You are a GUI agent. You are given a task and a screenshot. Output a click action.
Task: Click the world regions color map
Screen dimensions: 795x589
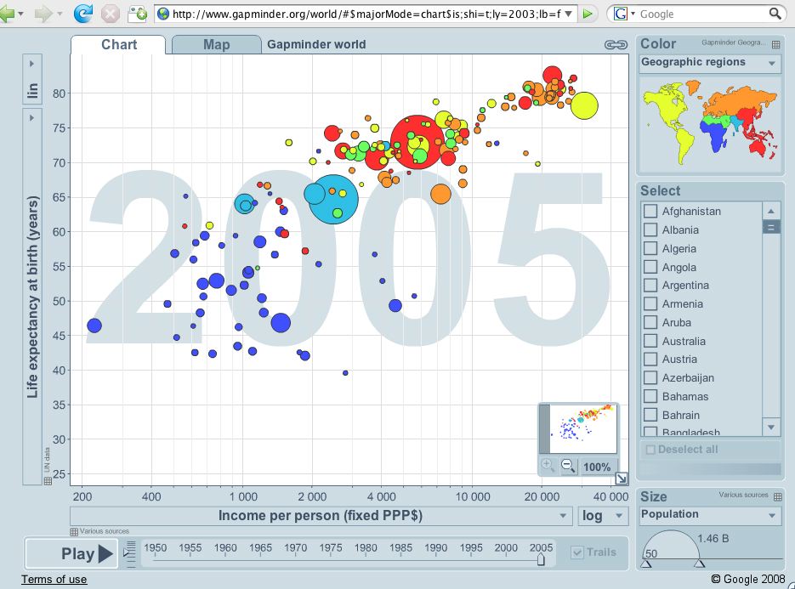tap(710, 124)
